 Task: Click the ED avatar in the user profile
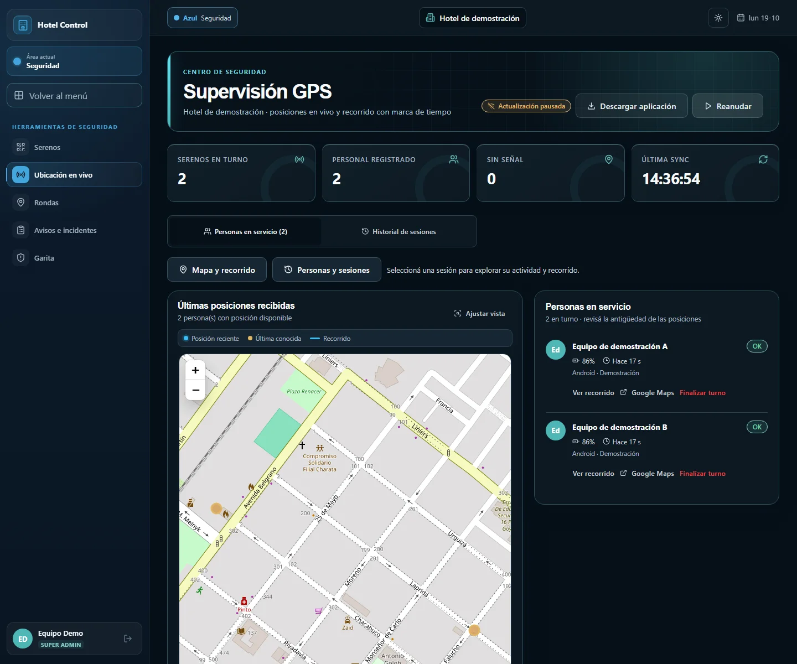(23, 639)
